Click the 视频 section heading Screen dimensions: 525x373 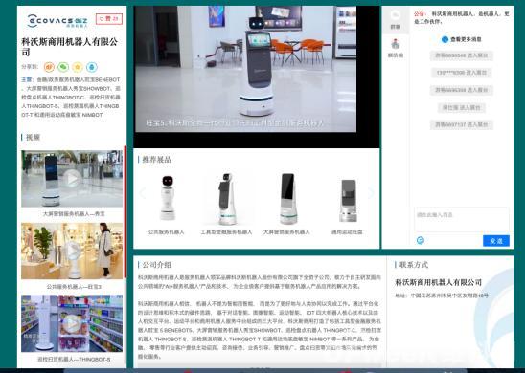(x=34, y=137)
